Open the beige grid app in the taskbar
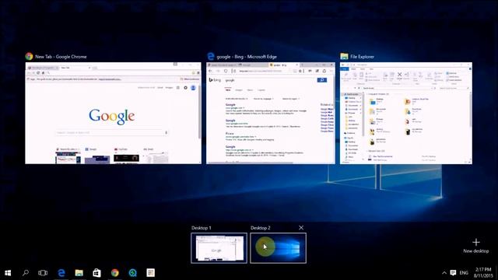The image size is (498, 280). (x=150, y=273)
